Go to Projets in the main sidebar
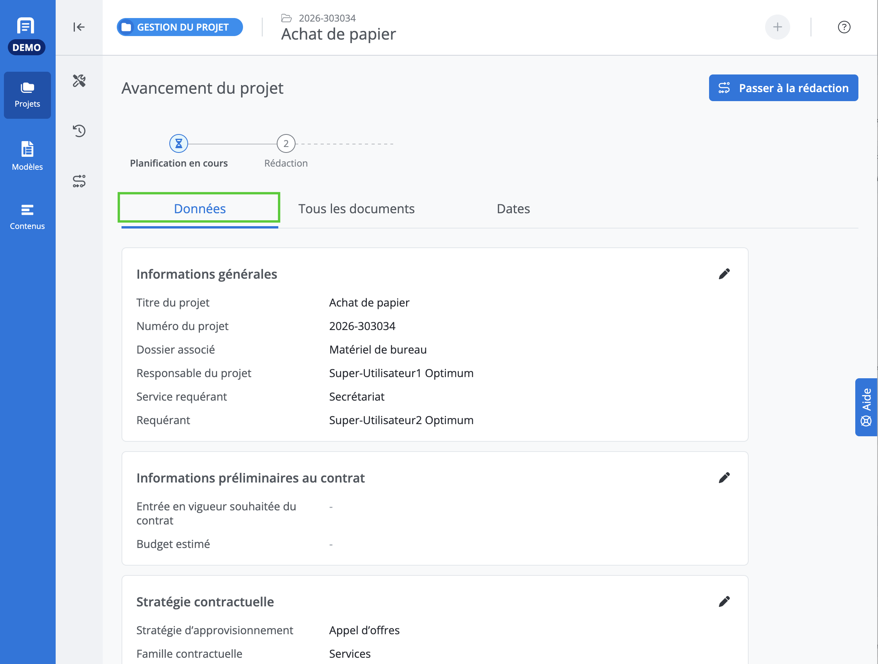The image size is (878, 664). click(27, 95)
